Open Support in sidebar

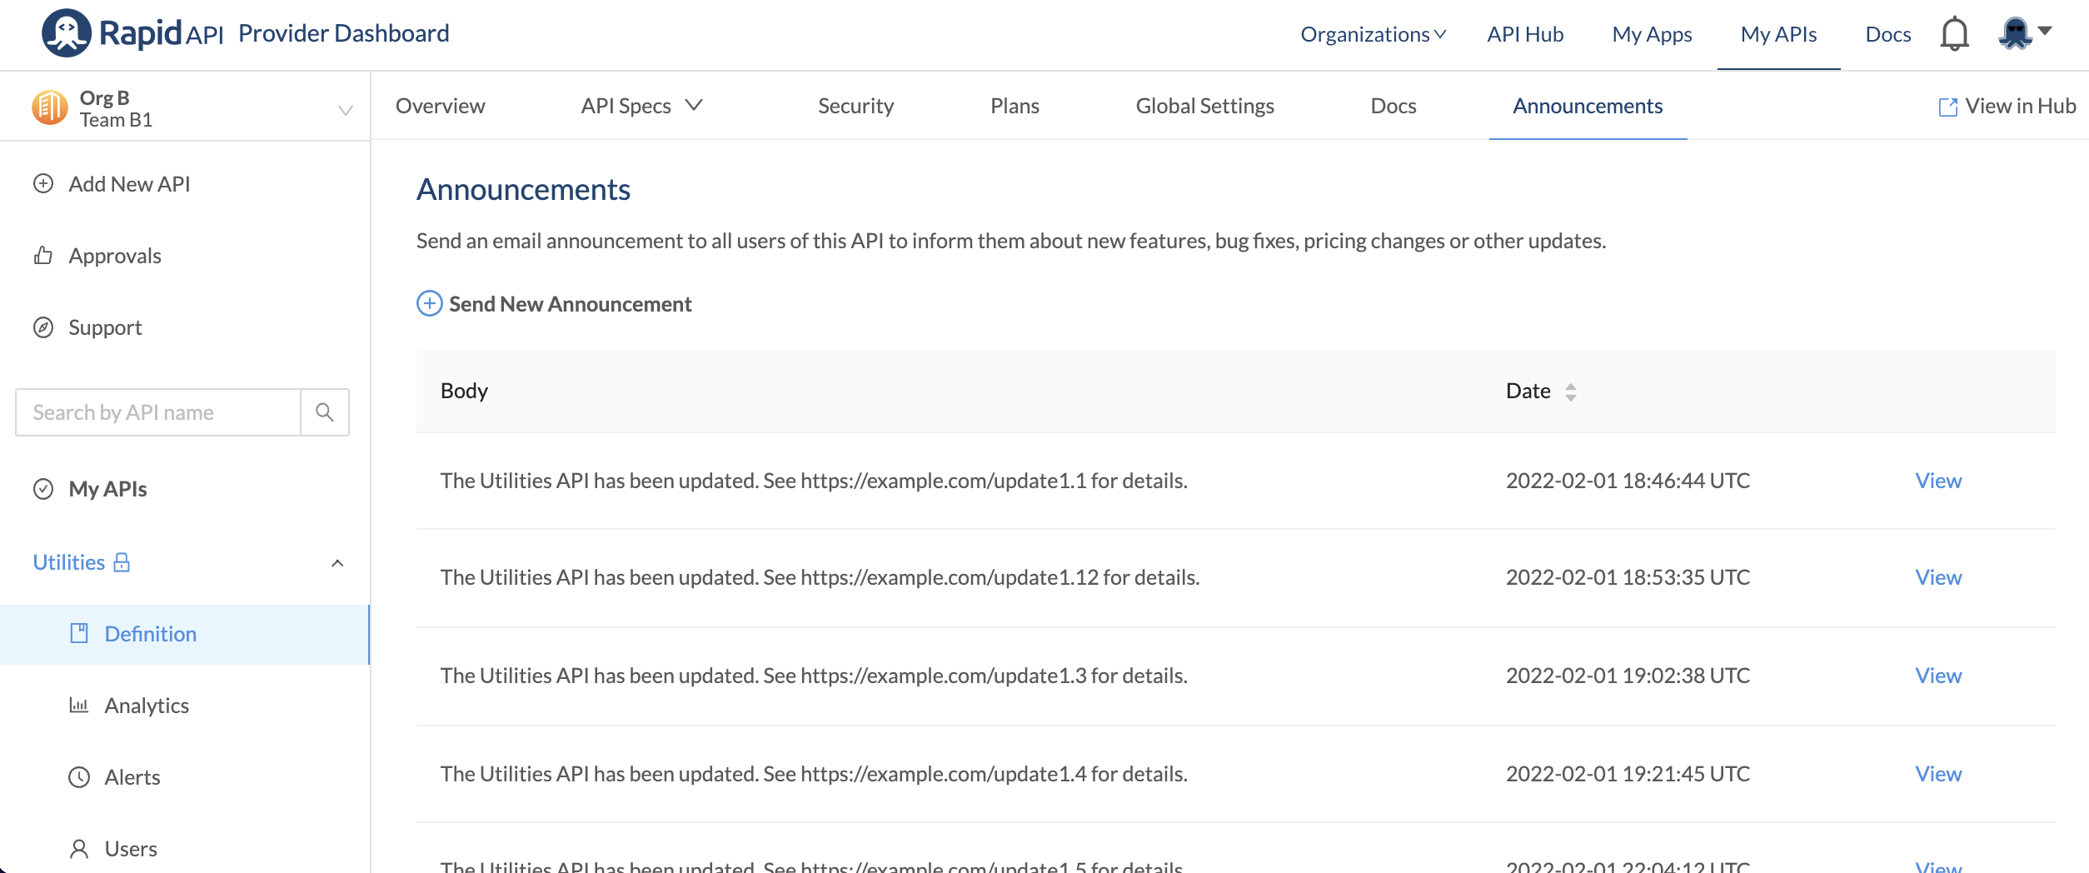click(105, 327)
